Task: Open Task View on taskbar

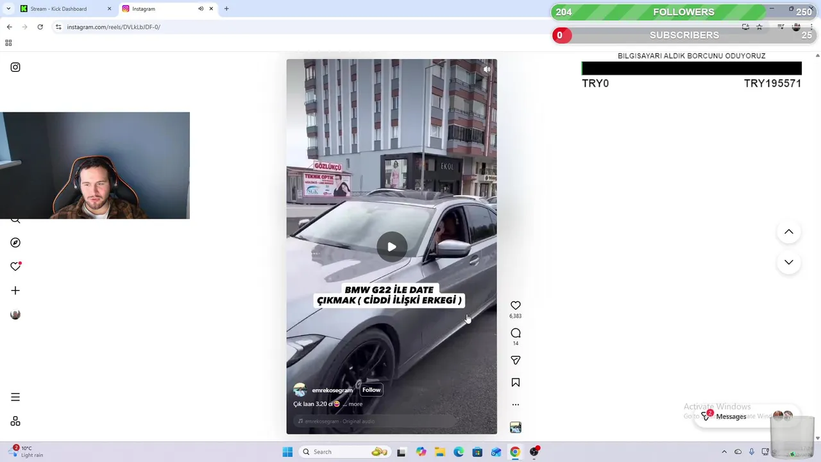Action: 401,452
